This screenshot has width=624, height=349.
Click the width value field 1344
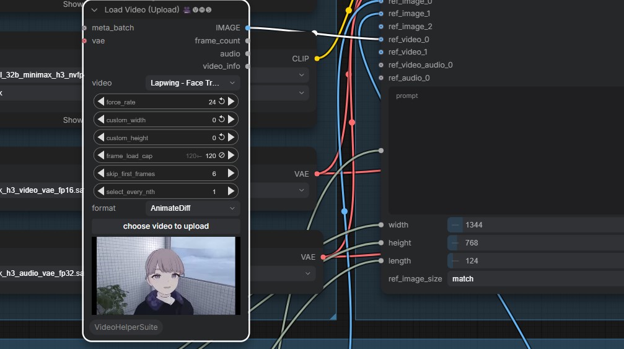click(535, 225)
